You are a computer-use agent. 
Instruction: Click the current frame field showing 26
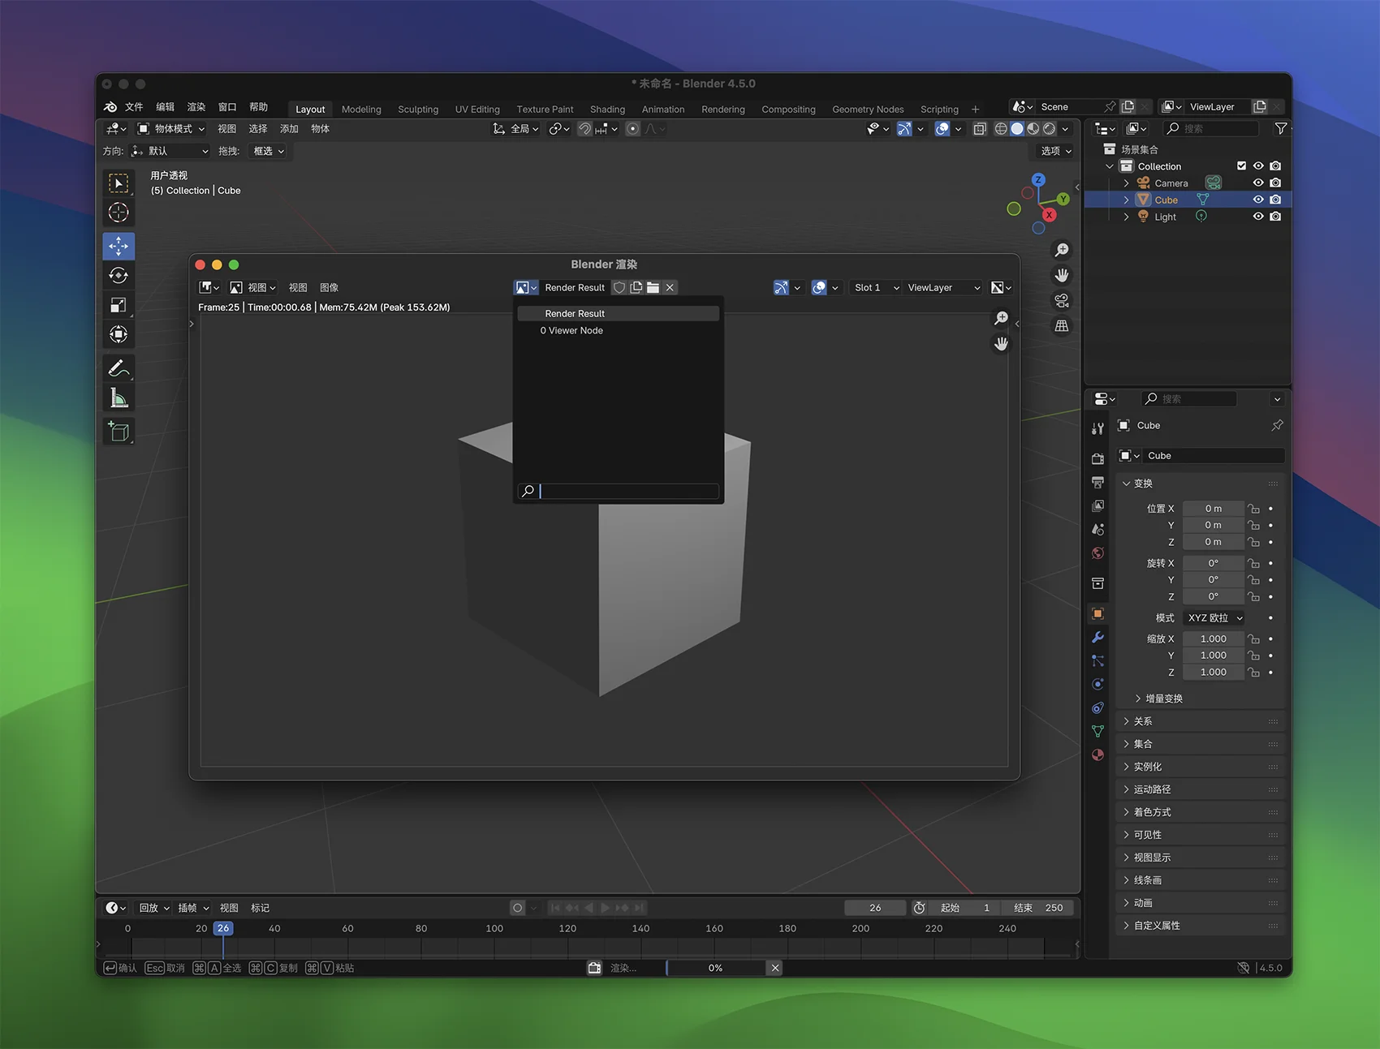click(x=875, y=908)
